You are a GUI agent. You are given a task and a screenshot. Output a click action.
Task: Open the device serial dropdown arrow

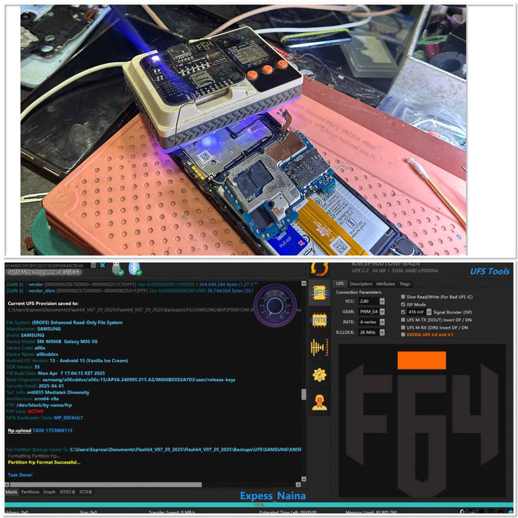(x=93, y=265)
